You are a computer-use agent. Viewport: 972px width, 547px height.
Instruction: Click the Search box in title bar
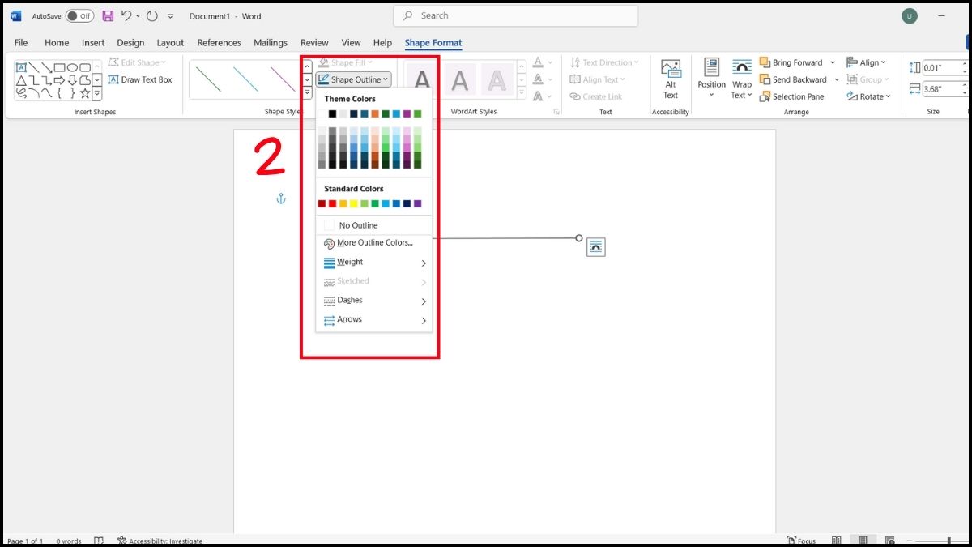[516, 15]
